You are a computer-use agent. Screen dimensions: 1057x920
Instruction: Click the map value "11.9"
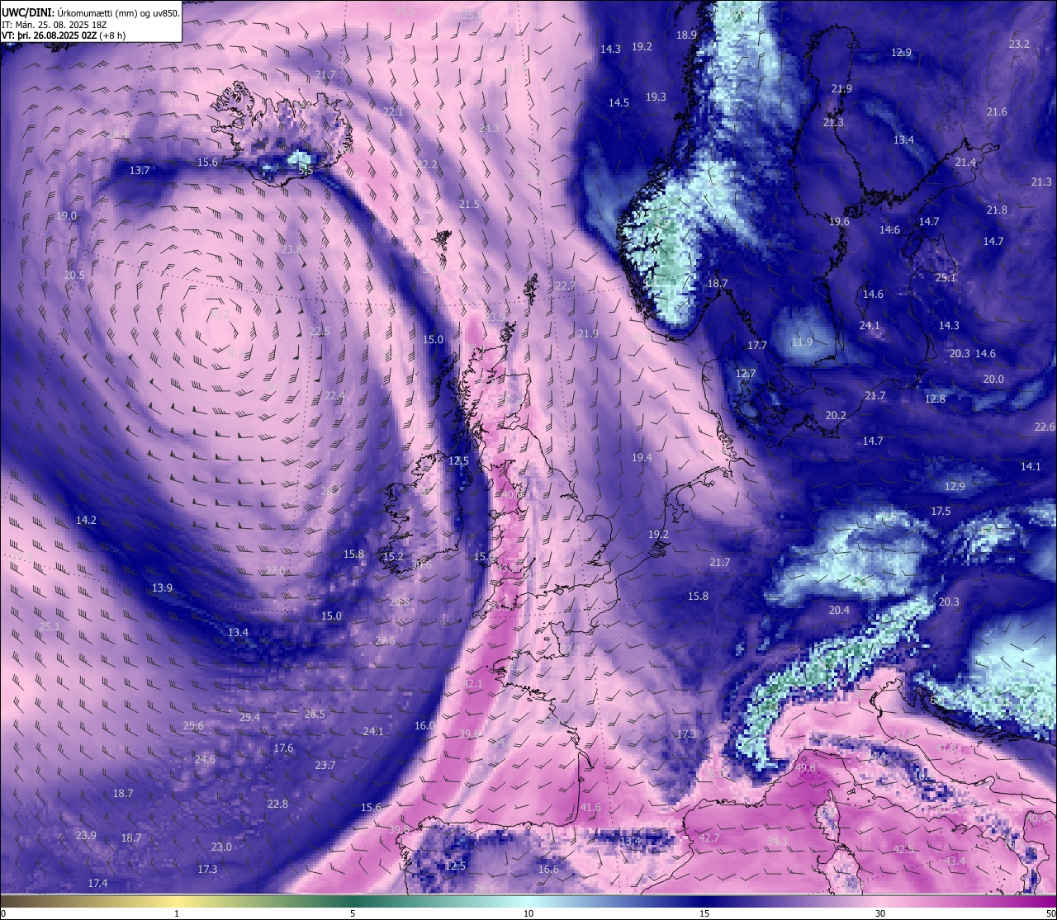click(802, 342)
